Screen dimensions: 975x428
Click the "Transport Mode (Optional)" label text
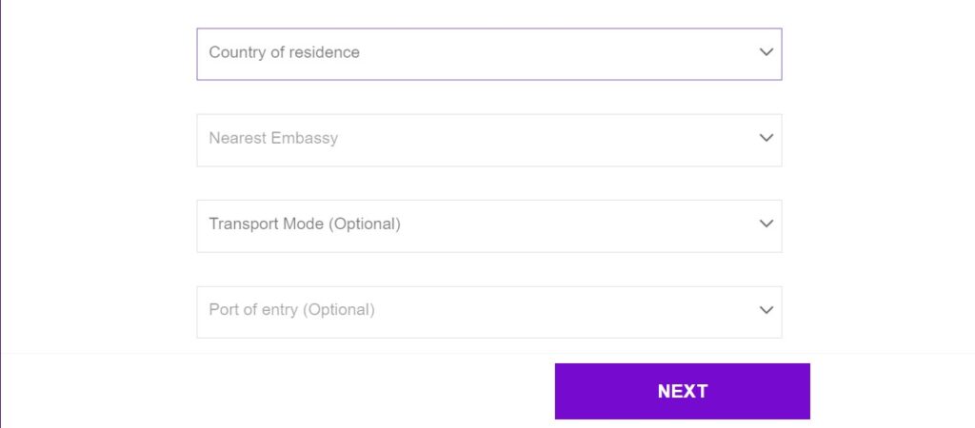[x=305, y=224]
